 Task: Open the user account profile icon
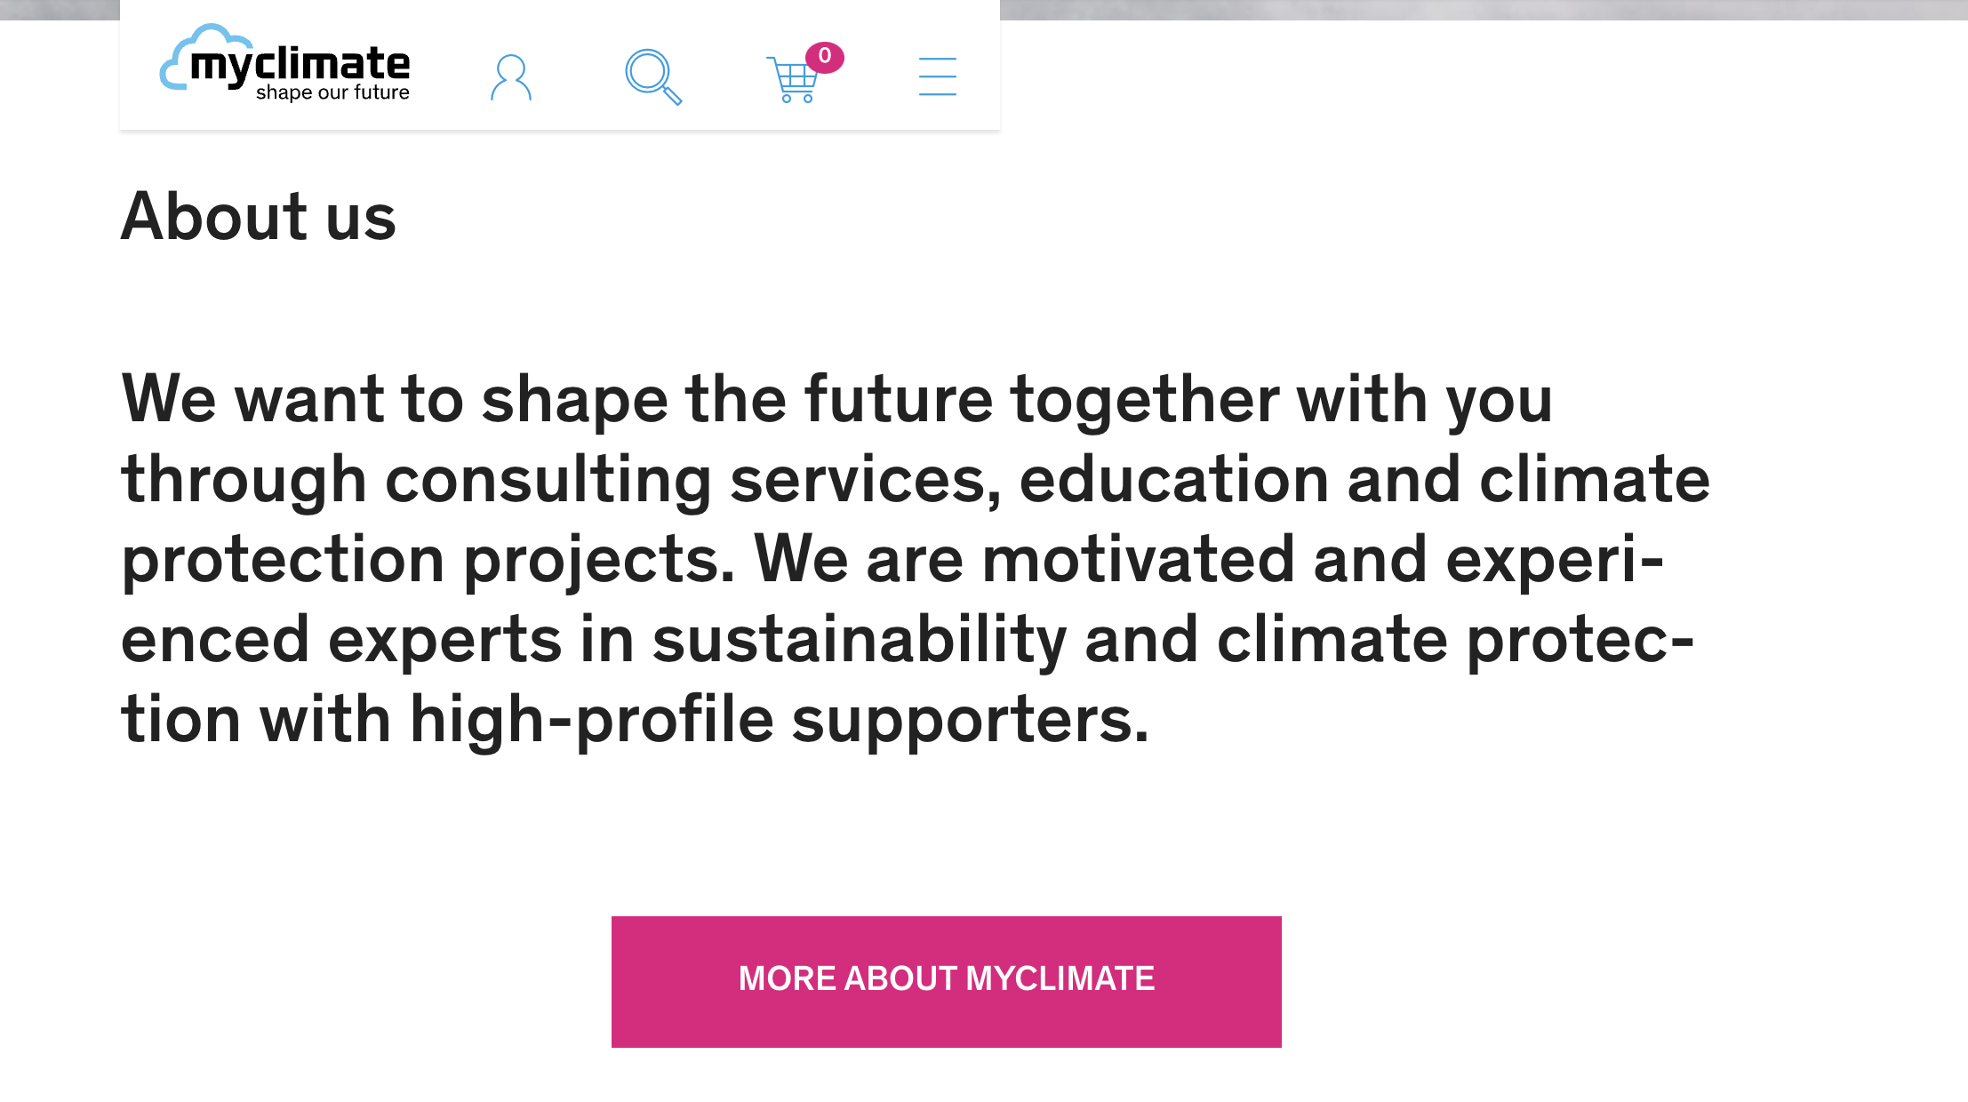(x=511, y=77)
